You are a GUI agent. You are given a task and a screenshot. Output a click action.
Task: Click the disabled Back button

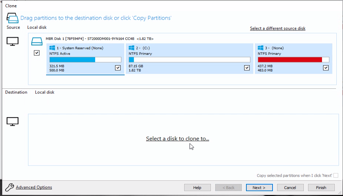click(x=228, y=188)
